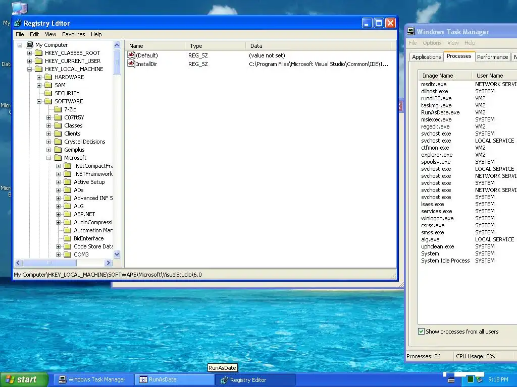Click the InstallDir string value icon
Image resolution: width=517 pixels, height=387 pixels.
point(131,63)
